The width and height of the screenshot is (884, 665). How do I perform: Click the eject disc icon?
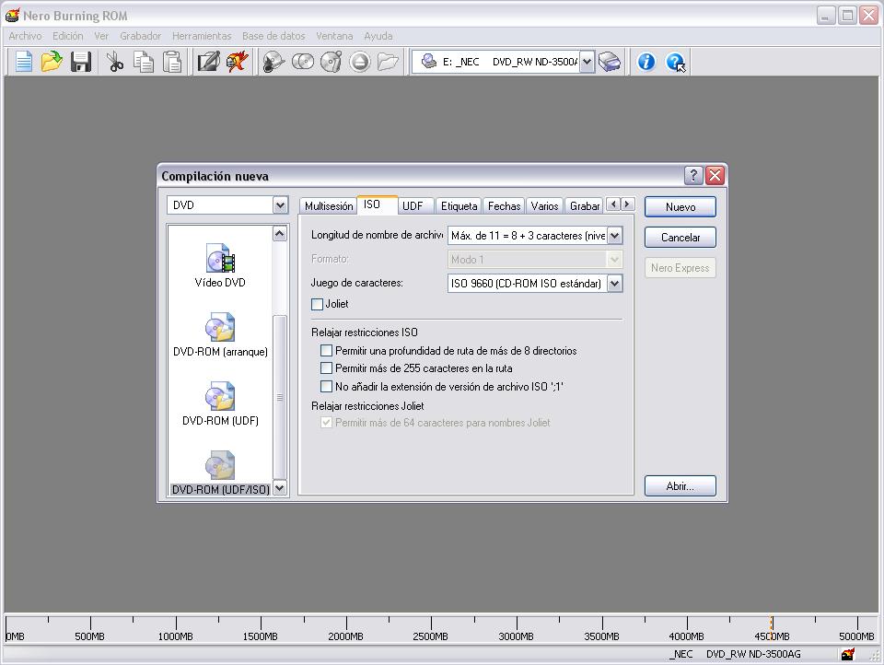pos(360,62)
